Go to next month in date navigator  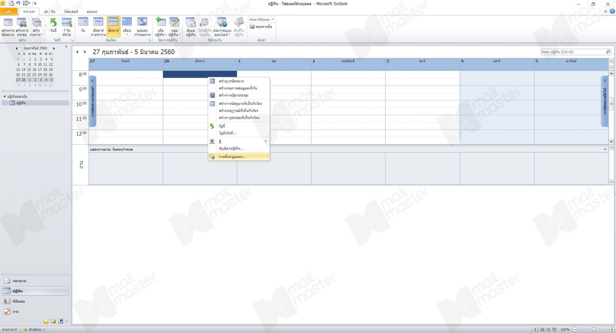point(54,48)
